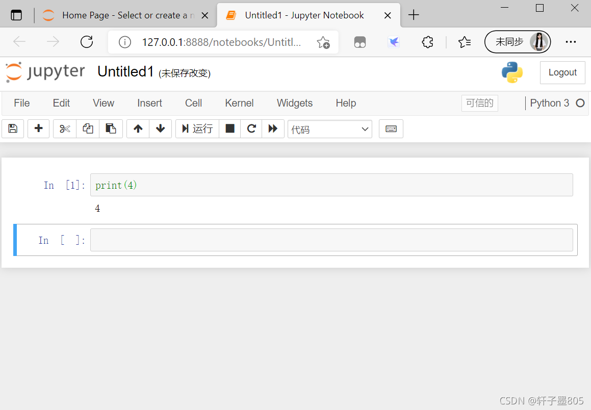Open the command palette keyboard icon
This screenshot has width=591, height=410.
click(x=391, y=129)
